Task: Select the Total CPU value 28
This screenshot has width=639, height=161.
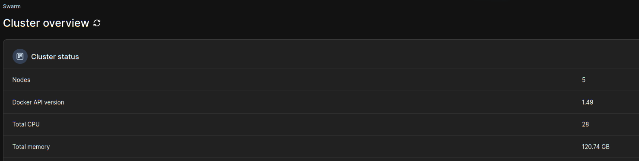Action: pyautogui.click(x=585, y=124)
